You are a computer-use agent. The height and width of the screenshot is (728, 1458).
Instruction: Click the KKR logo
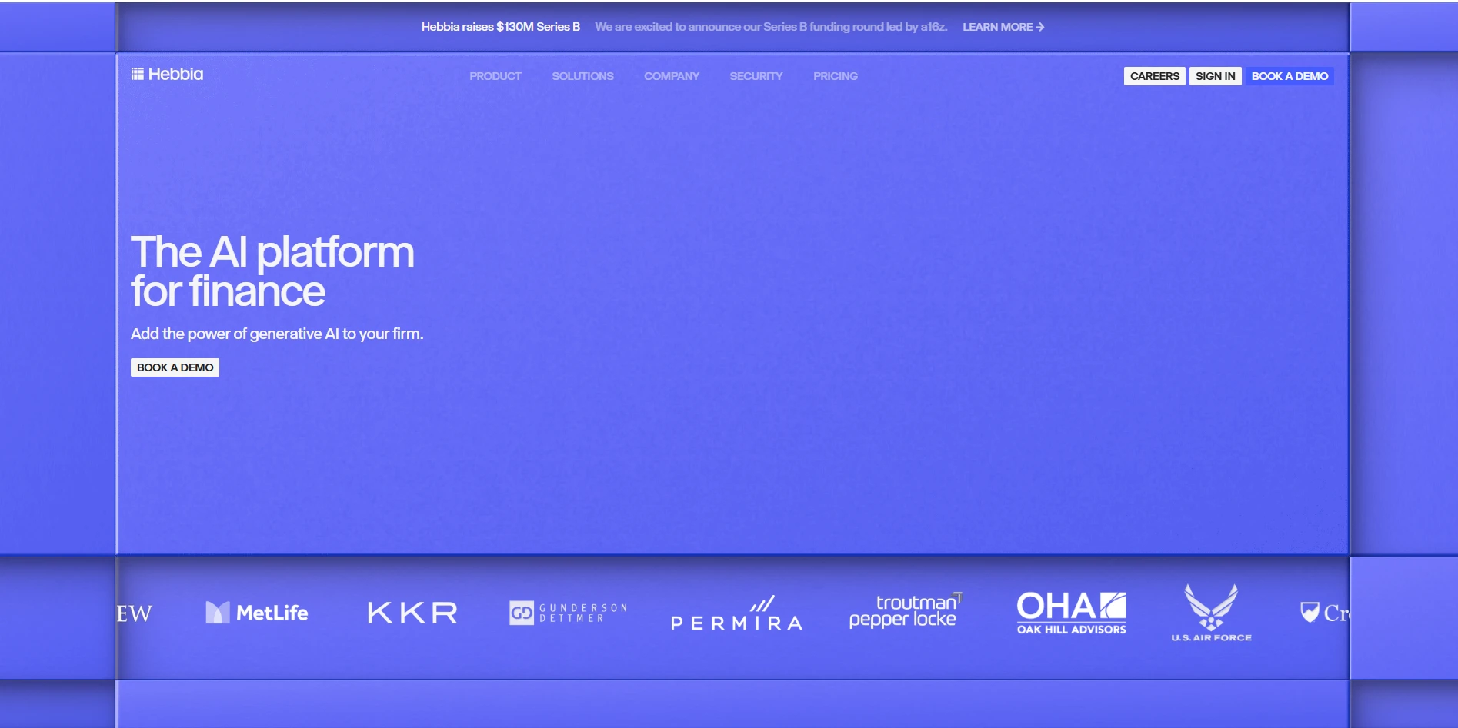pos(412,613)
